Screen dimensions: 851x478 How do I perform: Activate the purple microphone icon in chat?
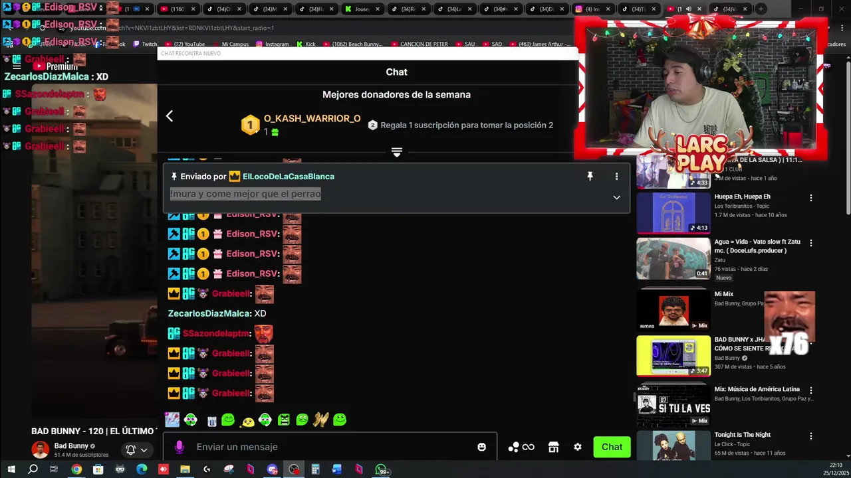179,447
